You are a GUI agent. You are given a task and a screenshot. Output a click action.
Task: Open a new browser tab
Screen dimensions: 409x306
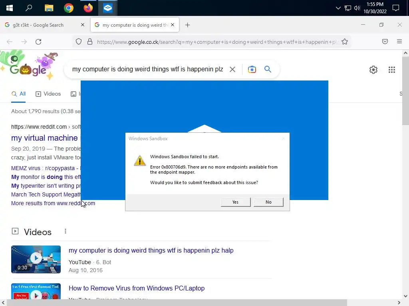(187, 25)
